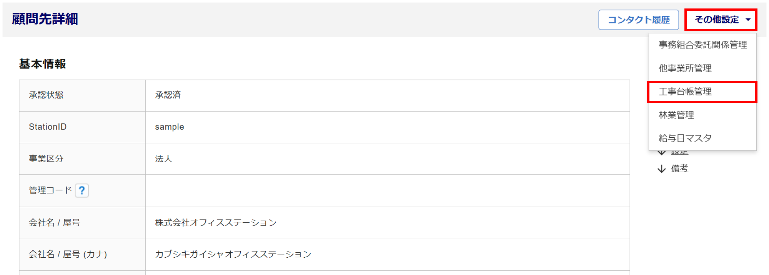Image resolution: width=769 pixels, height=275 pixels.
Task: Click the 事業区分 row label
Action: pos(46,159)
